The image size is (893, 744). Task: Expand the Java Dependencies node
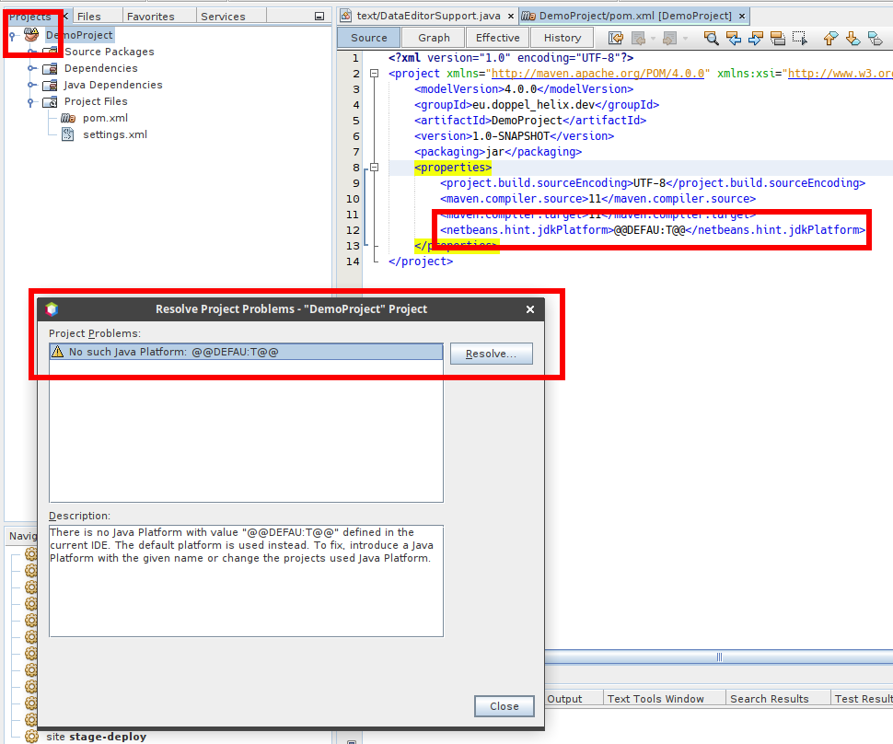[x=32, y=85]
